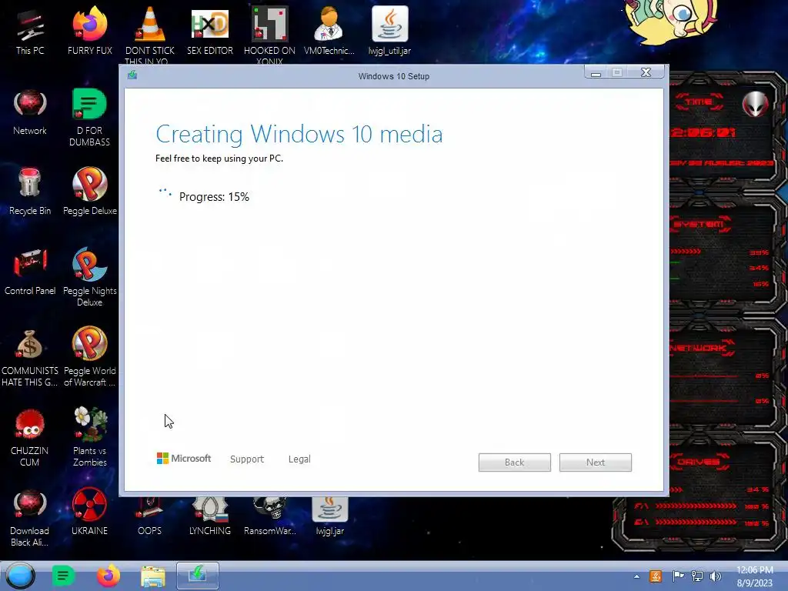
Task: Open the taskbar clock and date
Action: pyautogui.click(x=754, y=576)
